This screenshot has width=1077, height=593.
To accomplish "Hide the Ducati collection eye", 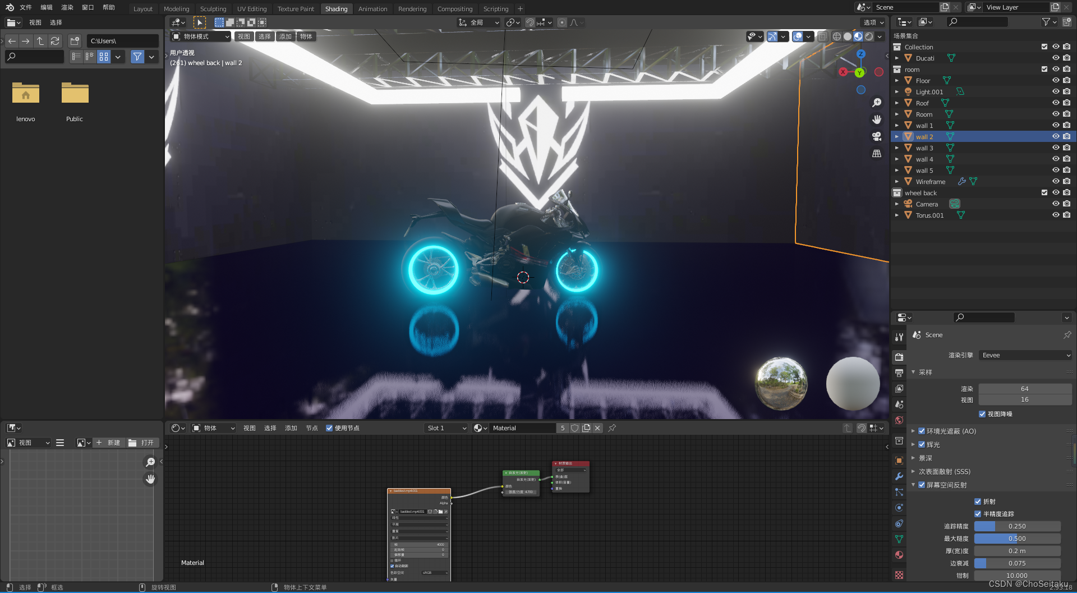I will pos(1056,58).
